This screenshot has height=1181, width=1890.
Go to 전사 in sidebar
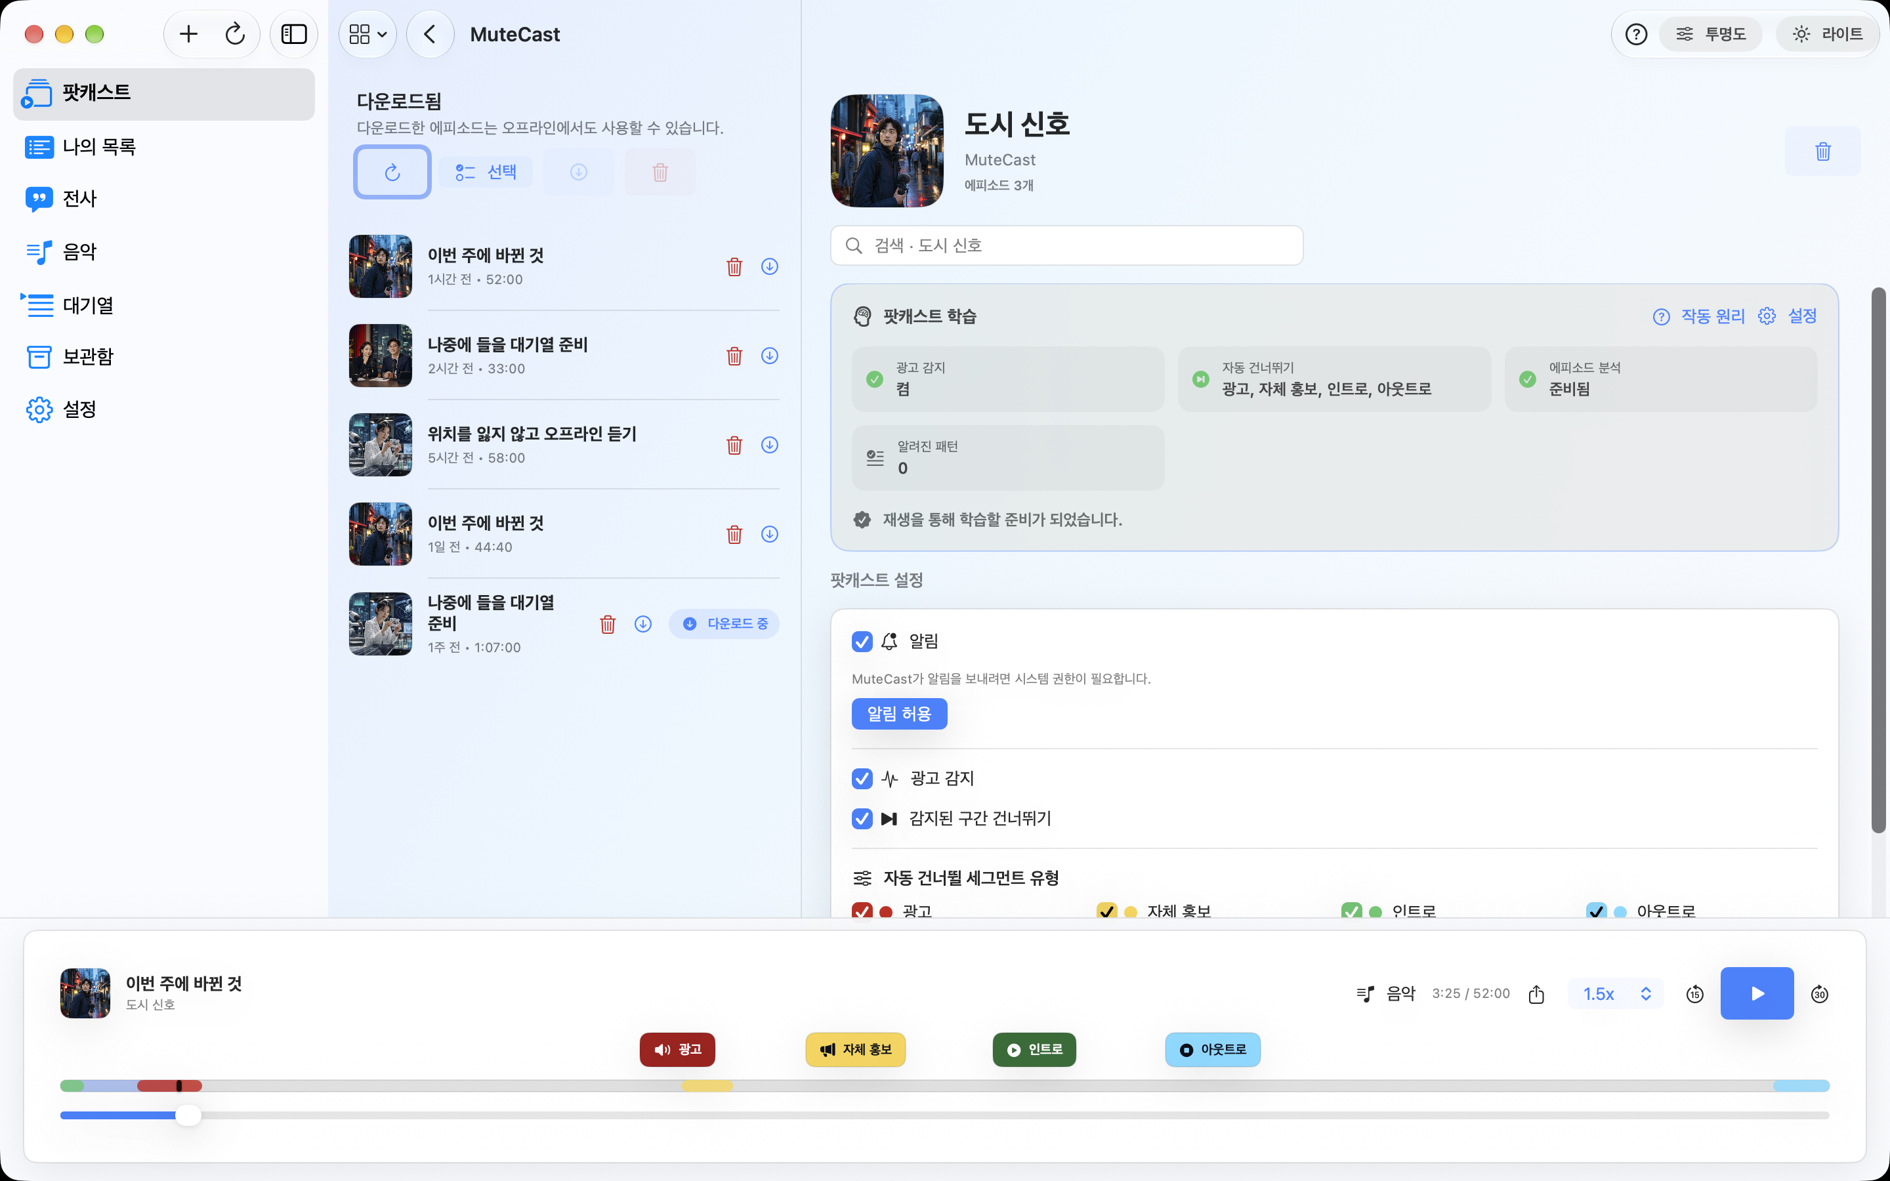(x=164, y=199)
